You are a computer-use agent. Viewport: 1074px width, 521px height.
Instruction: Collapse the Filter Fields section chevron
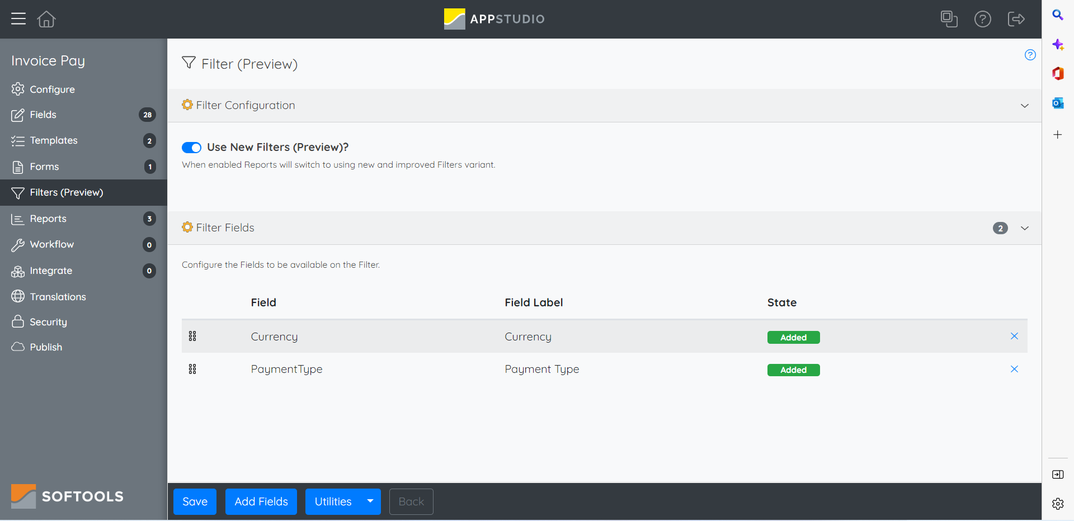(1024, 228)
